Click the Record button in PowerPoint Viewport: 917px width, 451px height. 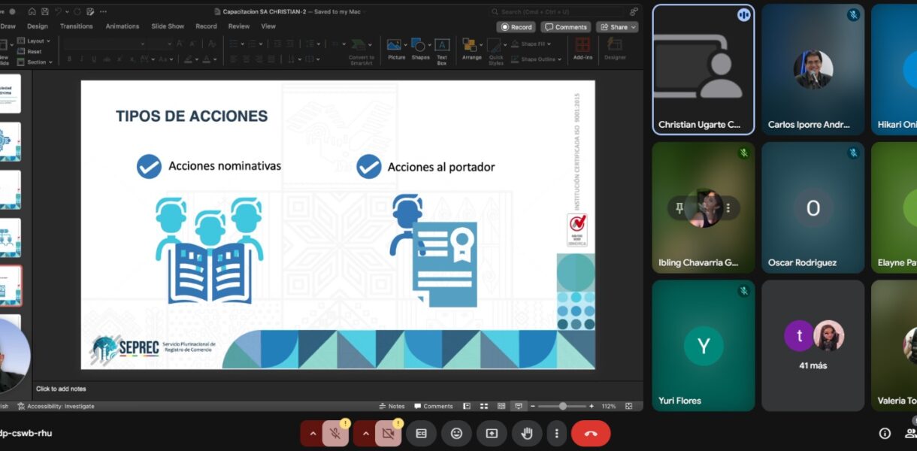pos(516,27)
